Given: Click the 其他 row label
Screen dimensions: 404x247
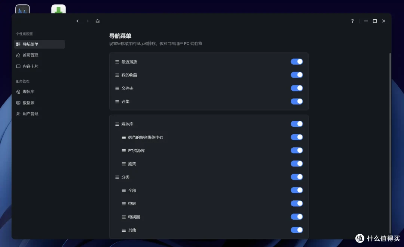Looking at the screenshot, I should coord(132,230).
